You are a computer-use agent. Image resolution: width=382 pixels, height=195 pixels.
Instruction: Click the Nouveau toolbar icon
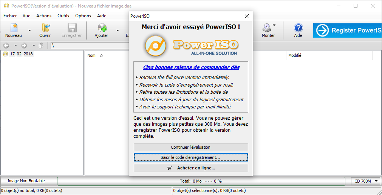pyautogui.click(x=13, y=28)
